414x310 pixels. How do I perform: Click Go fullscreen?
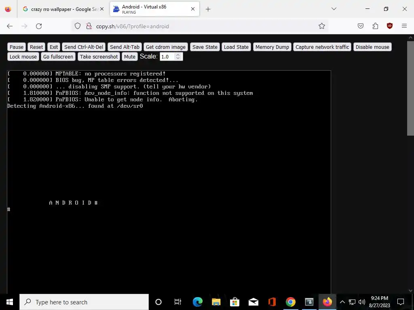[58, 57]
